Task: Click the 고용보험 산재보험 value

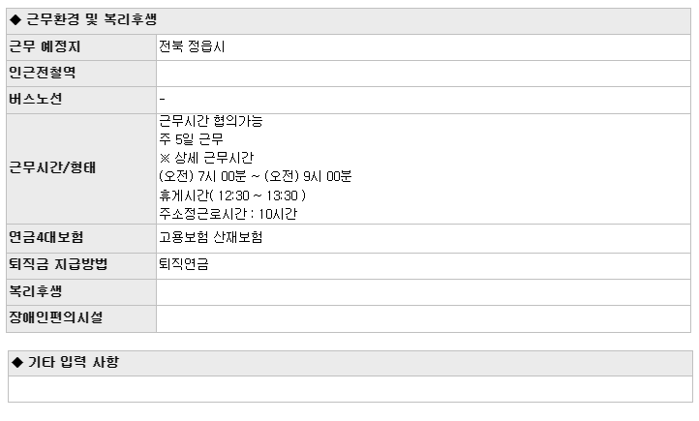Action: click(211, 237)
